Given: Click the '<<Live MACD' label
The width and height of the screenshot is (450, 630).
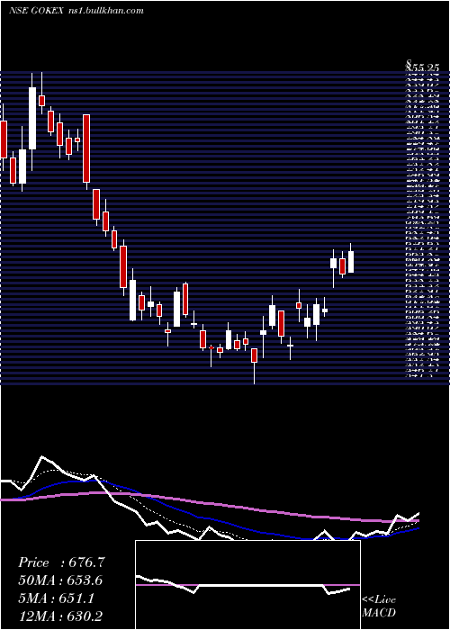Looking at the screenshot, I should [x=379, y=607].
